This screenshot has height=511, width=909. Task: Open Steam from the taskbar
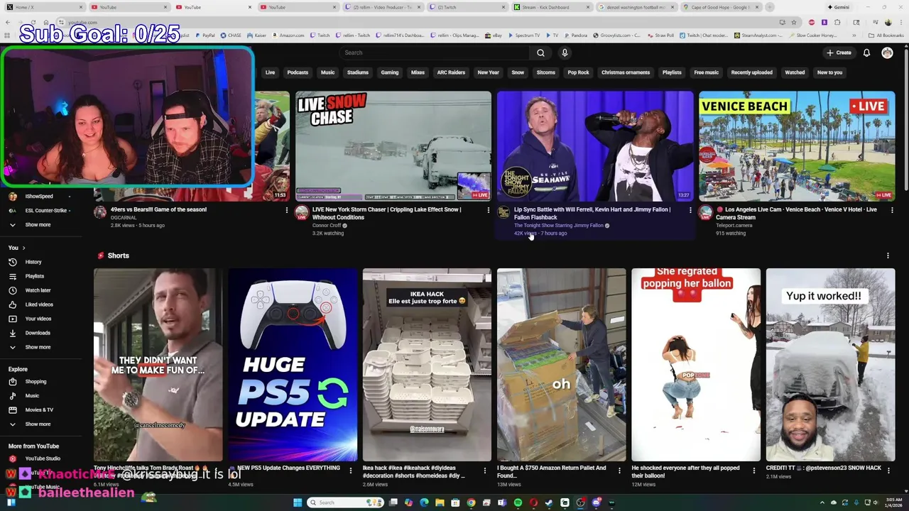click(549, 502)
